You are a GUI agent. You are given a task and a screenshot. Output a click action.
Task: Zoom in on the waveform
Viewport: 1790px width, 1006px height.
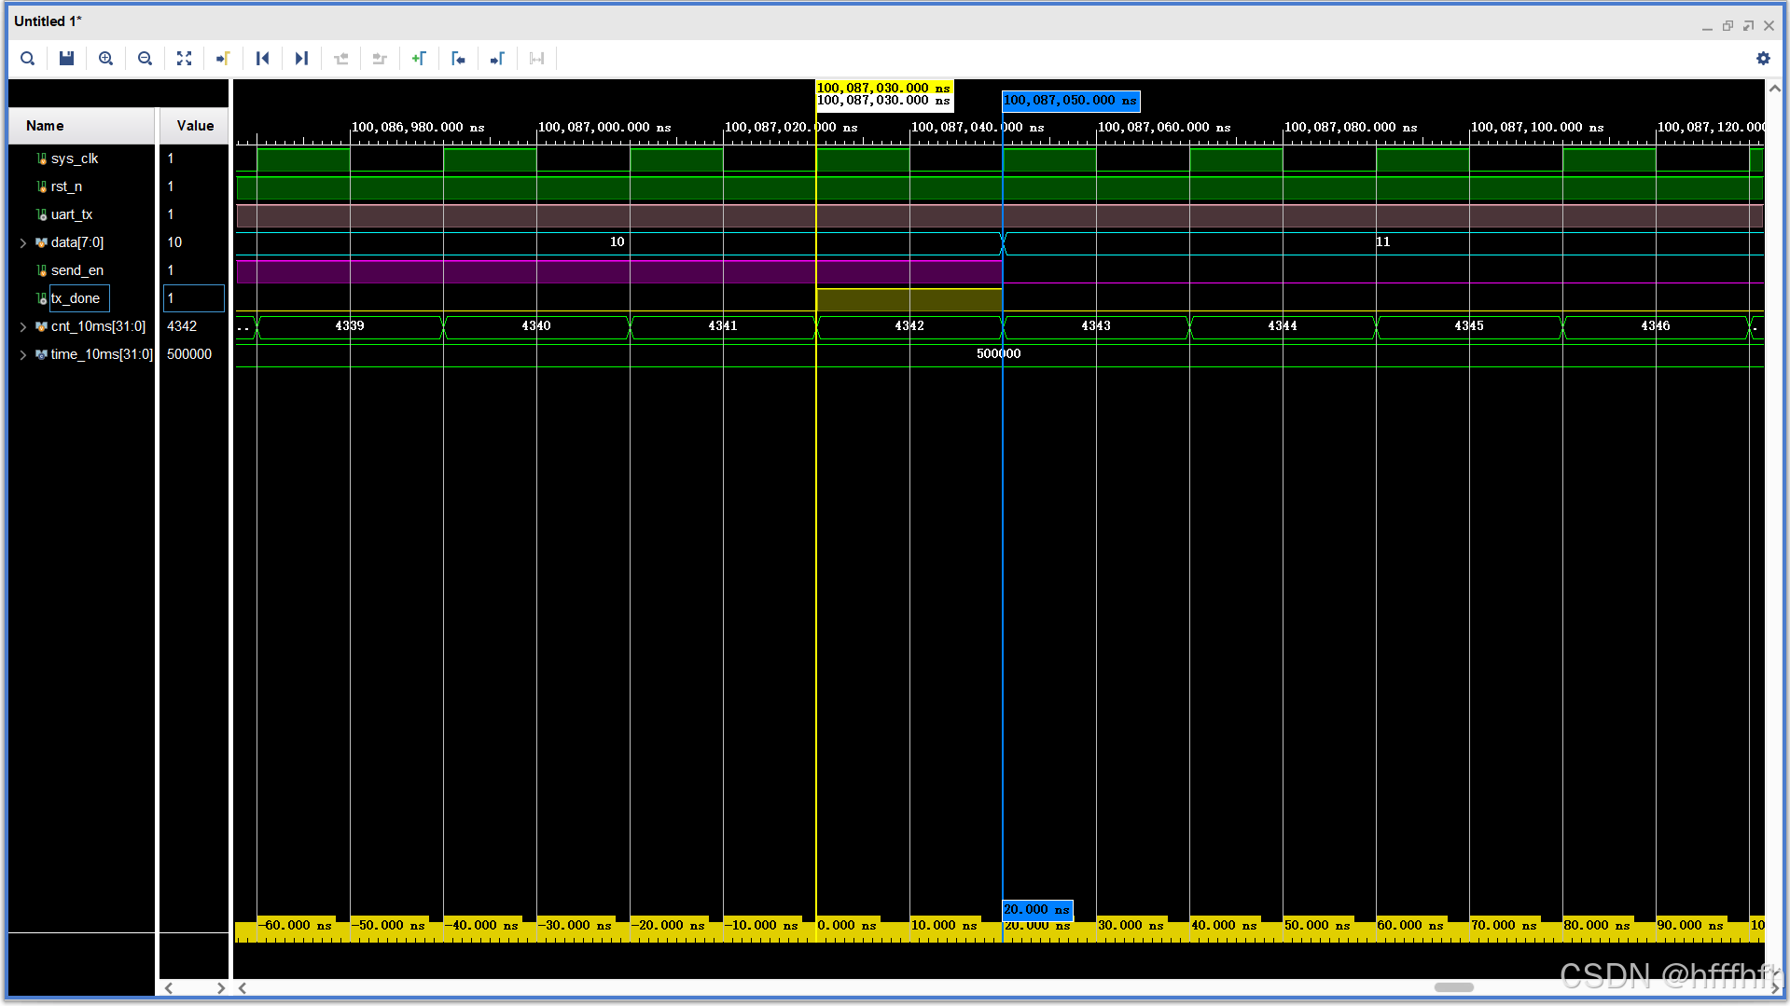pyautogui.click(x=106, y=59)
